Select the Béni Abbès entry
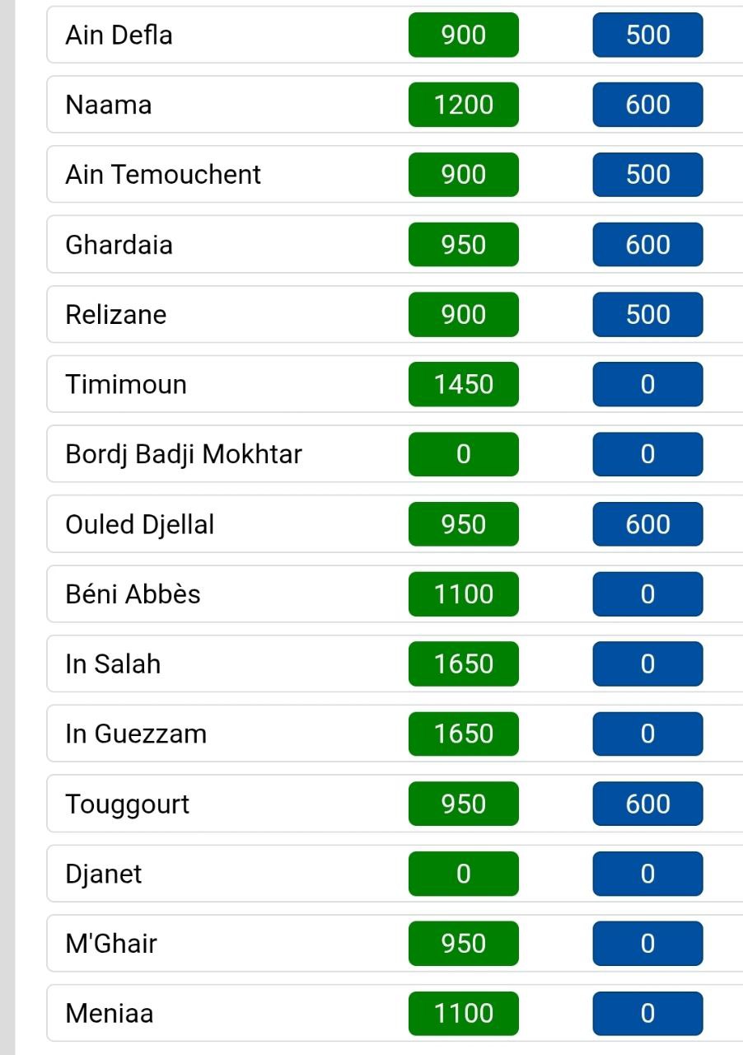Image resolution: width=743 pixels, height=1055 pixels. point(395,594)
